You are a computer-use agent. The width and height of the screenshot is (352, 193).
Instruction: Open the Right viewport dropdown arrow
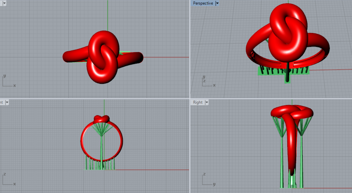[x=206, y=102]
